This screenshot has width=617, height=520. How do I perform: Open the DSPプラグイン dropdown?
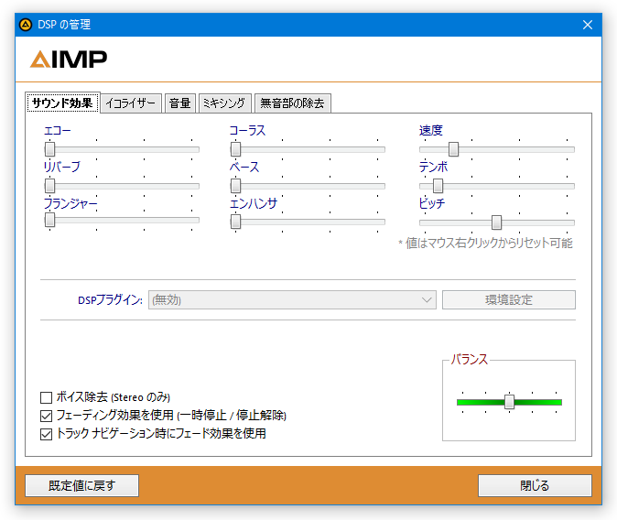292,300
